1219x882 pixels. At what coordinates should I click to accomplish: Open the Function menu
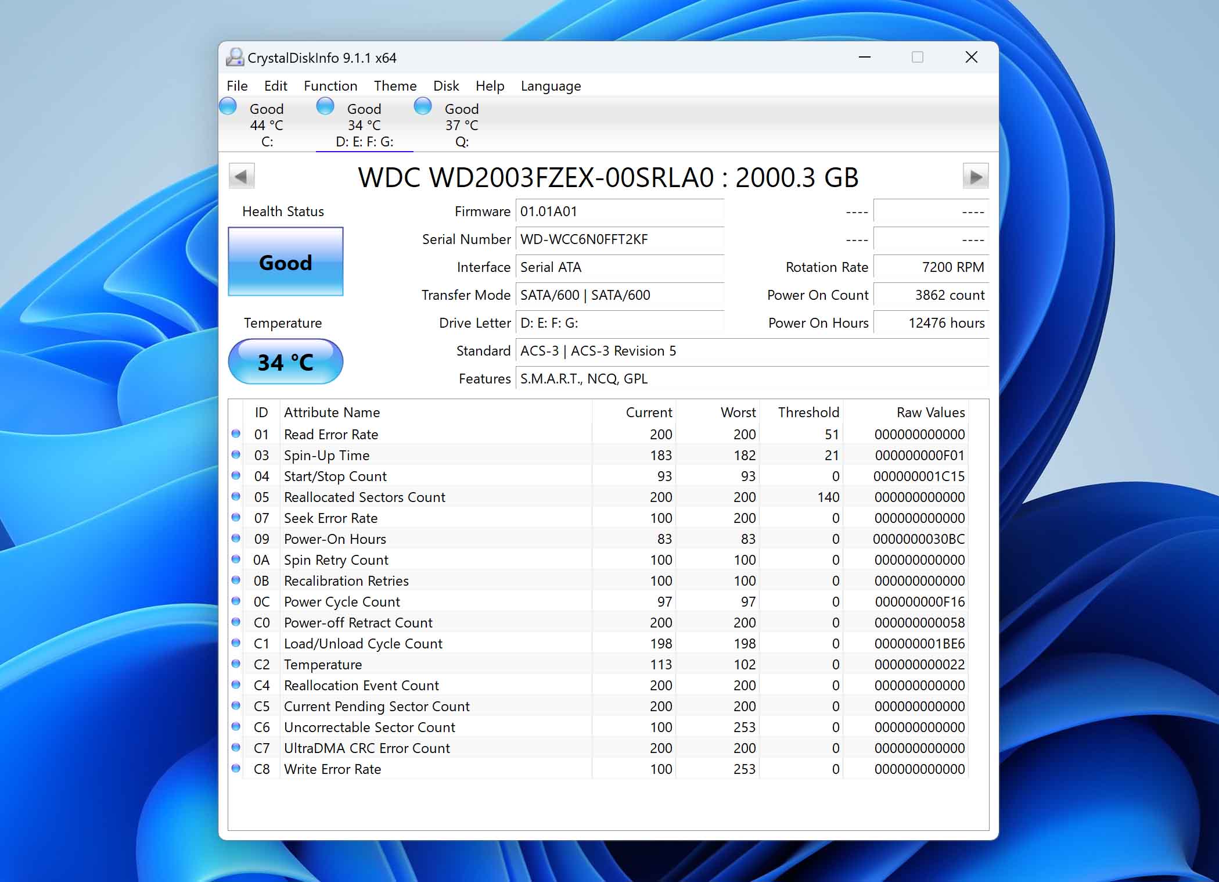click(x=329, y=85)
